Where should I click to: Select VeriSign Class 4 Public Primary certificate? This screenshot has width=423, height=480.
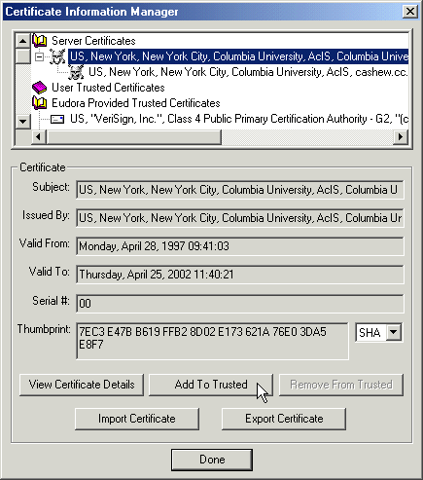click(x=239, y=119)
